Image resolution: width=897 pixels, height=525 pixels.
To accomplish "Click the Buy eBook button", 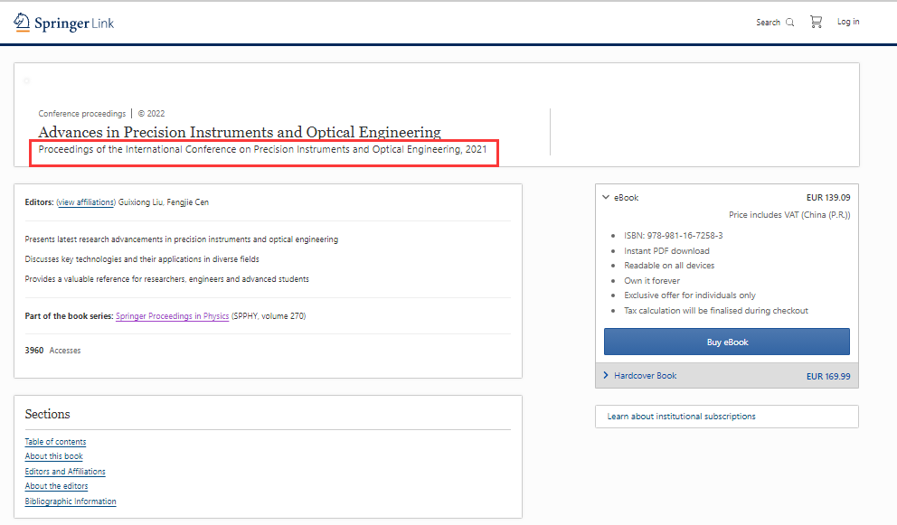I will 726,342.
